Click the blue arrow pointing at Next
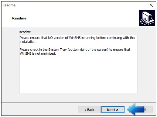Viewport: 157px width, 117px height. pyautogui.click(x=135, y=109)
